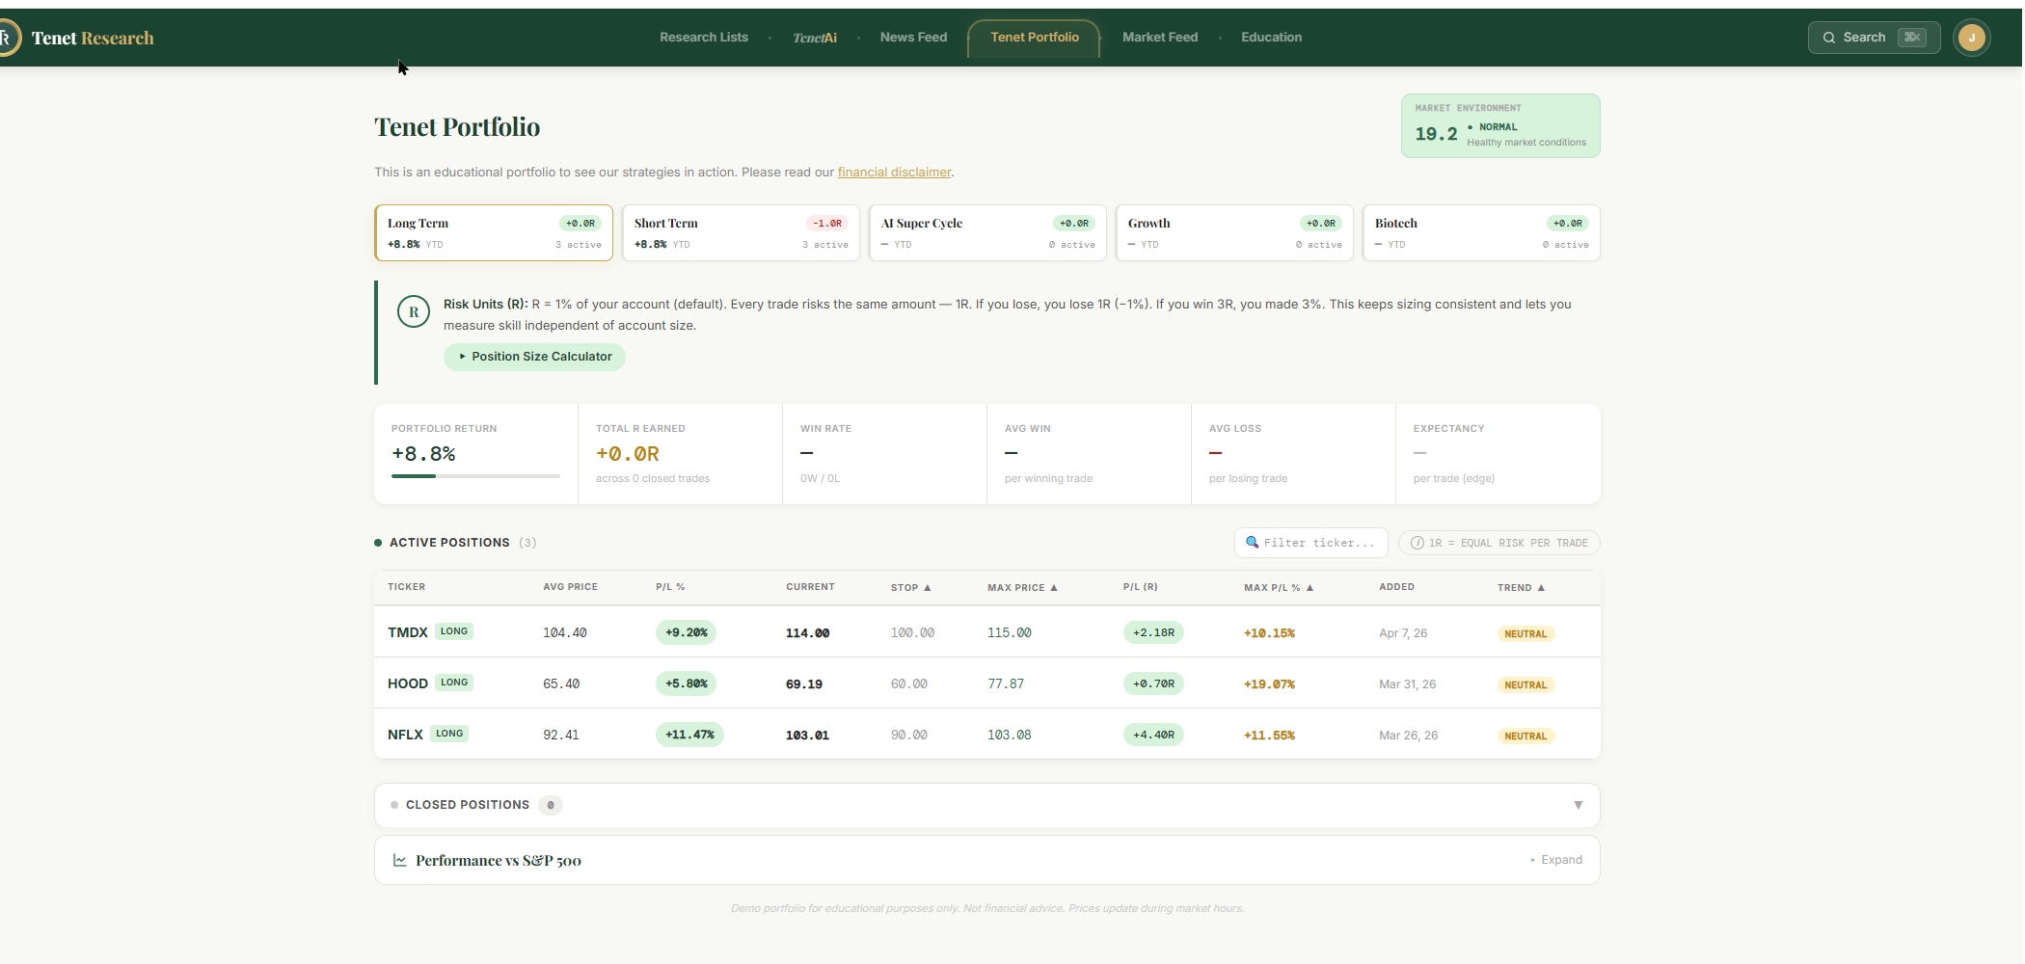
Task: Open the TenetAi tab
Action: click(x=815, y=38)
